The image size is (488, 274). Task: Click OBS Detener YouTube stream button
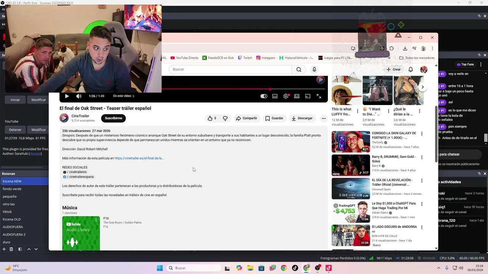point(15,130)
